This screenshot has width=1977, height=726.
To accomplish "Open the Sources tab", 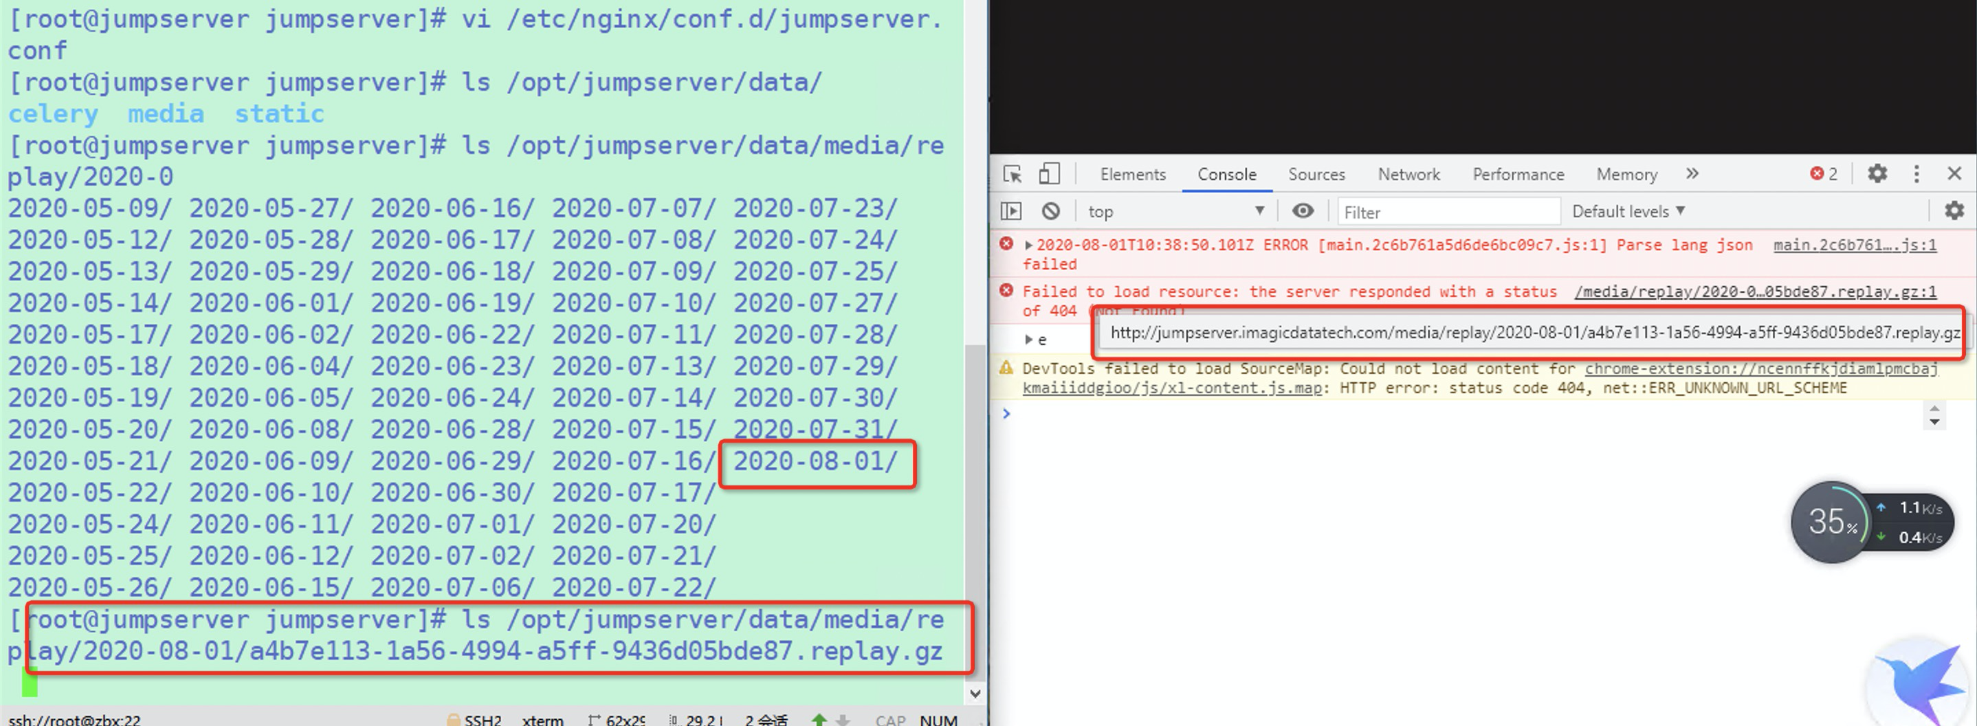I will pyautogui.click(x=1316, y=174).
